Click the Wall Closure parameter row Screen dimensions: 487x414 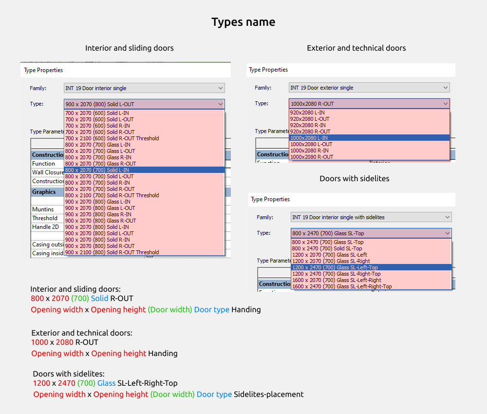coord(48,172)
